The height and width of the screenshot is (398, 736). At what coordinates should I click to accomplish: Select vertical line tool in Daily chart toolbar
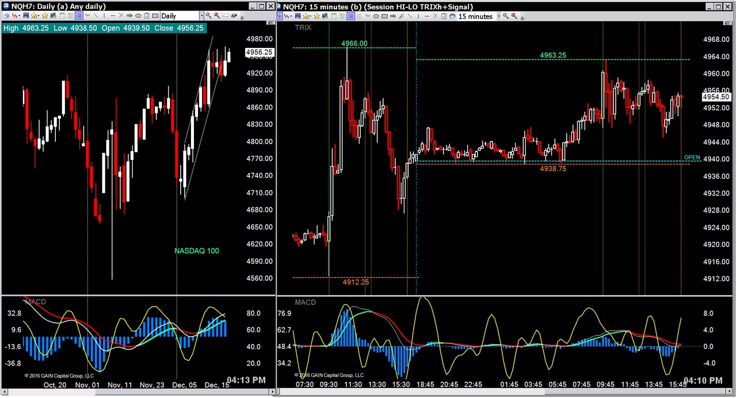click(104, 16)
